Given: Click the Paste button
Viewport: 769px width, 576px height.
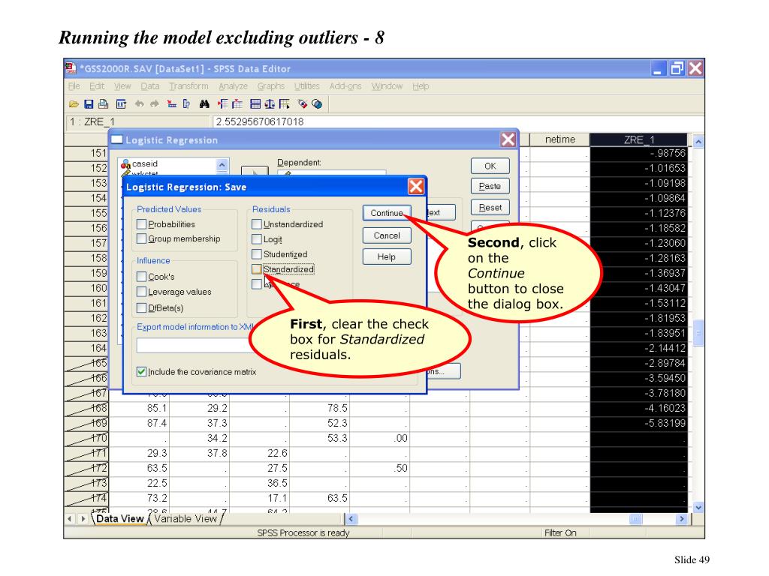Looking at the screenshot, I should pyautogui.click(x=490, y=186).
